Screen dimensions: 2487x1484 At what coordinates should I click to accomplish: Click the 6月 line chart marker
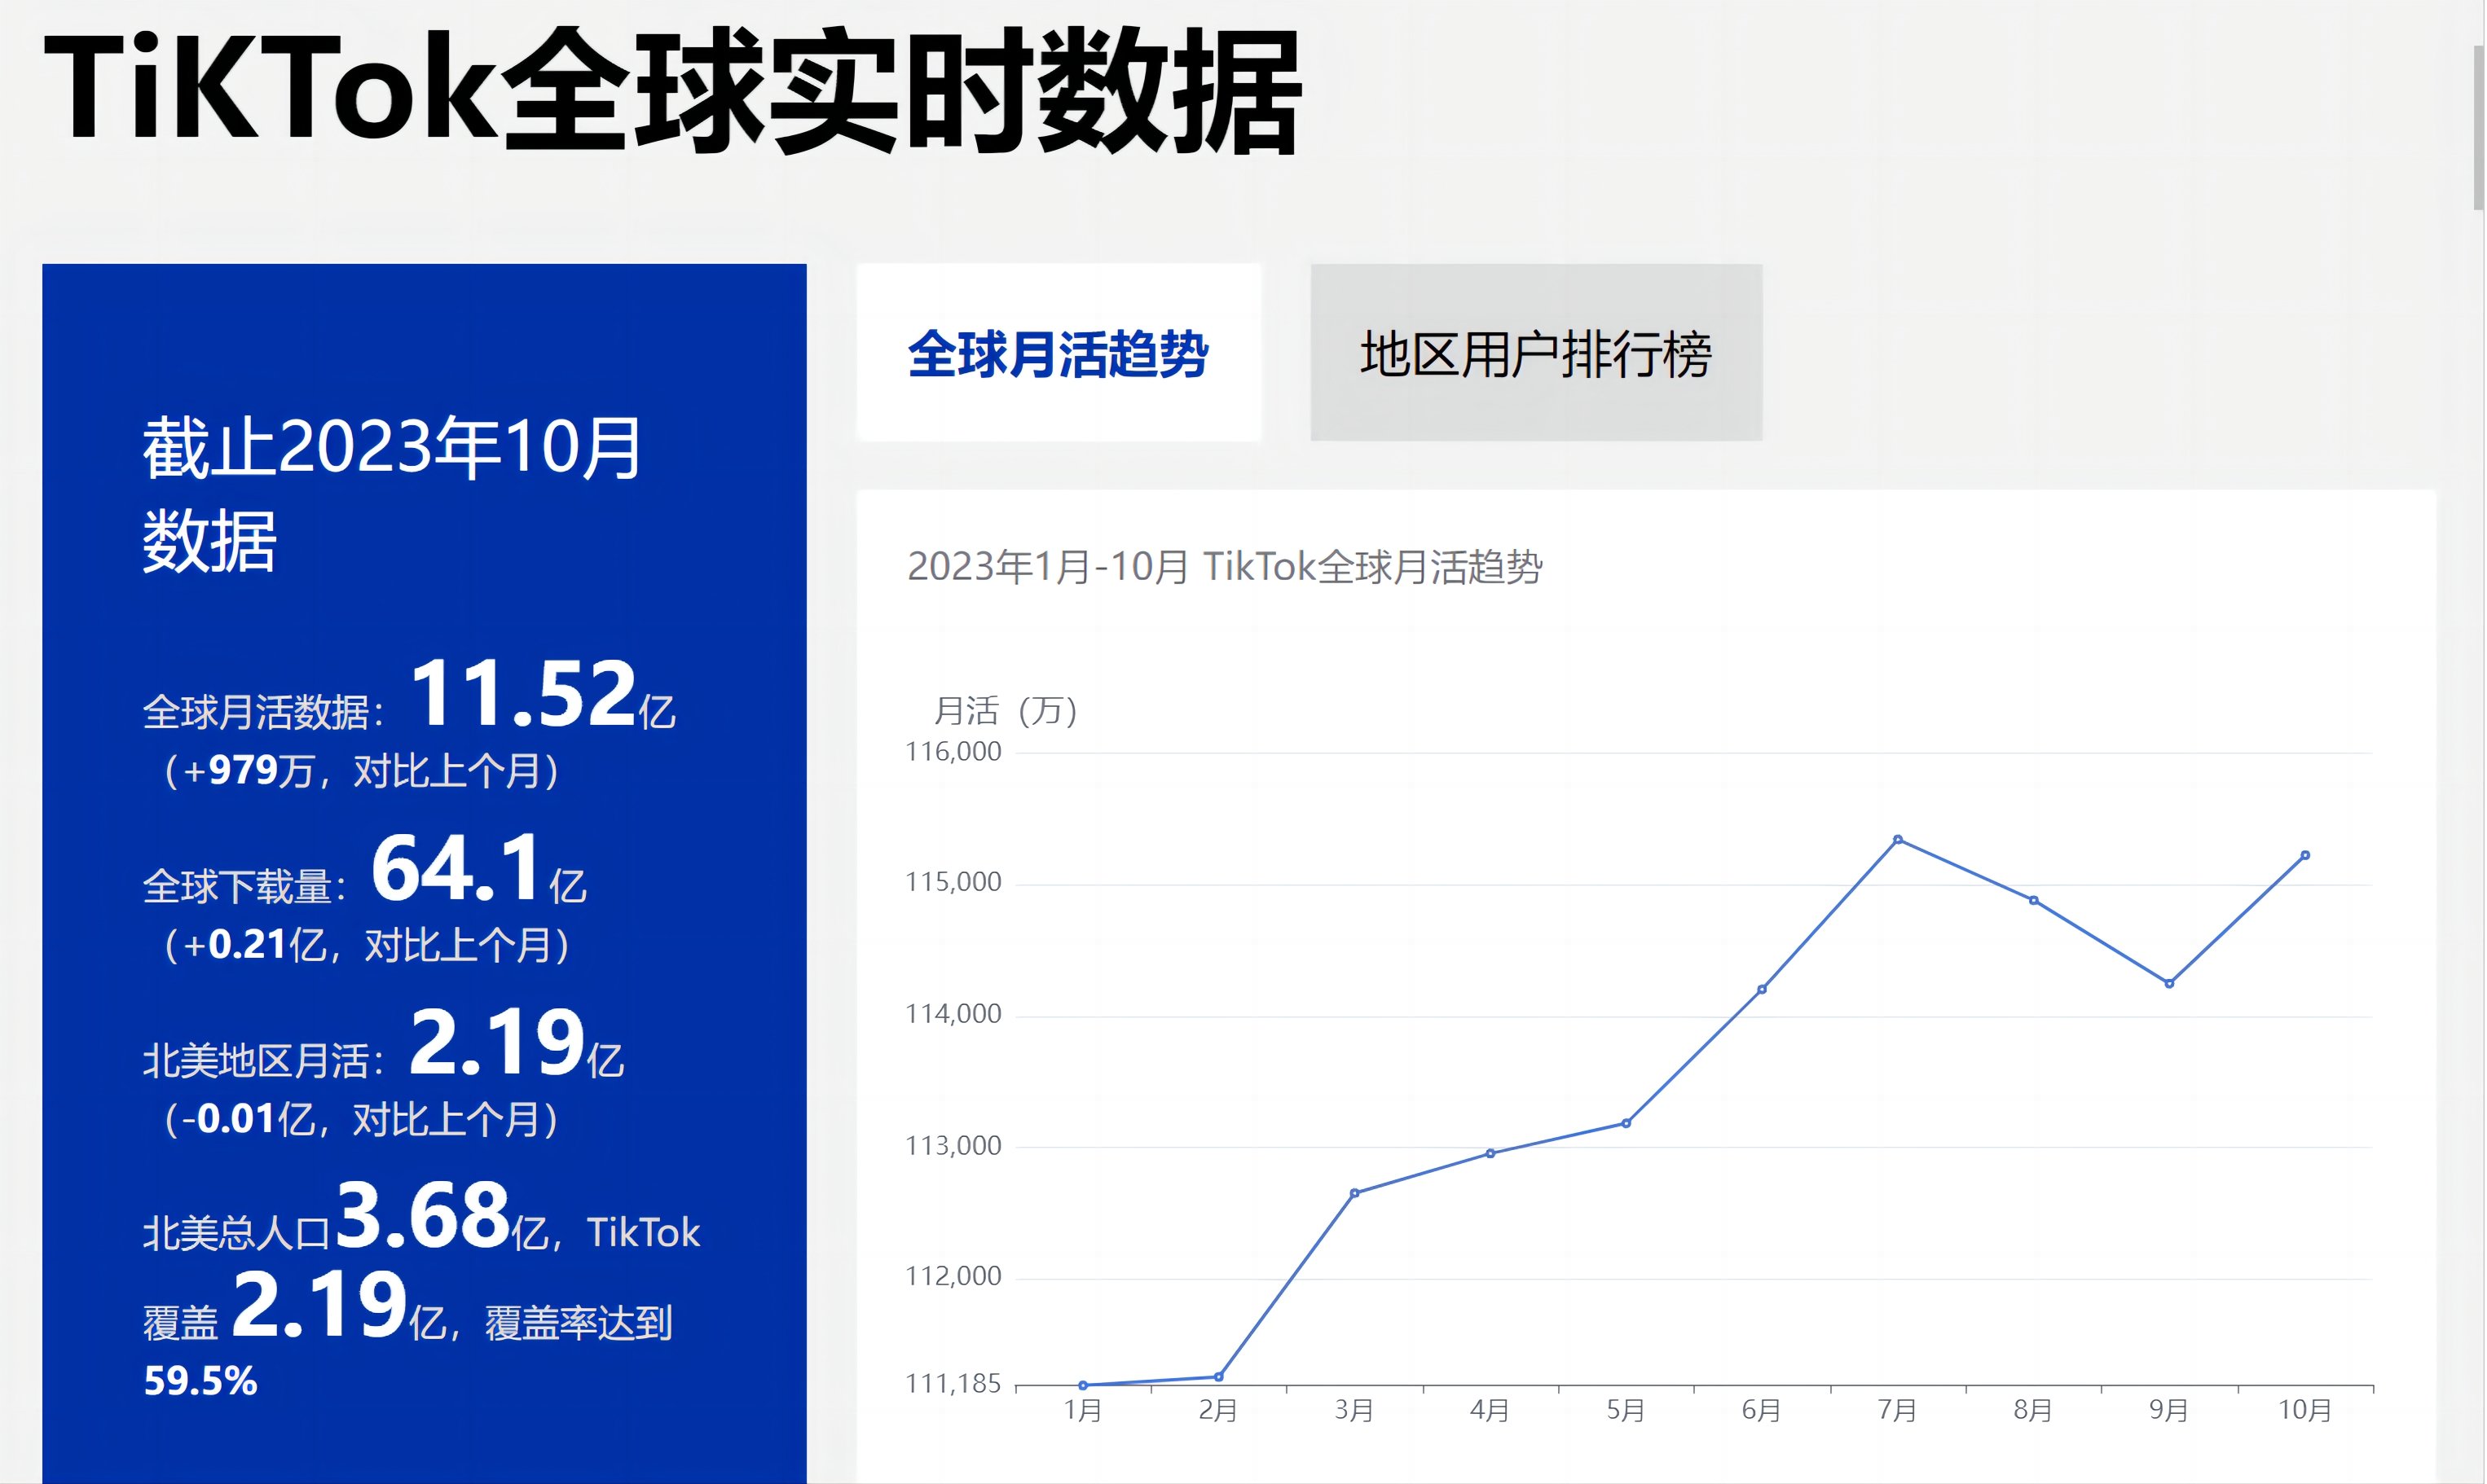pyautogui.click(x=1762, y=989)
